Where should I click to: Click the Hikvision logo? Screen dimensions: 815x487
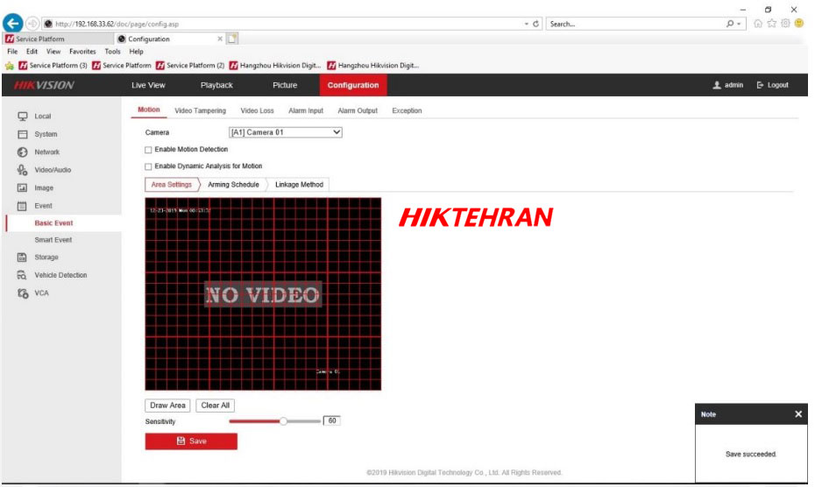pyautogui.click(x=44, y=85)
